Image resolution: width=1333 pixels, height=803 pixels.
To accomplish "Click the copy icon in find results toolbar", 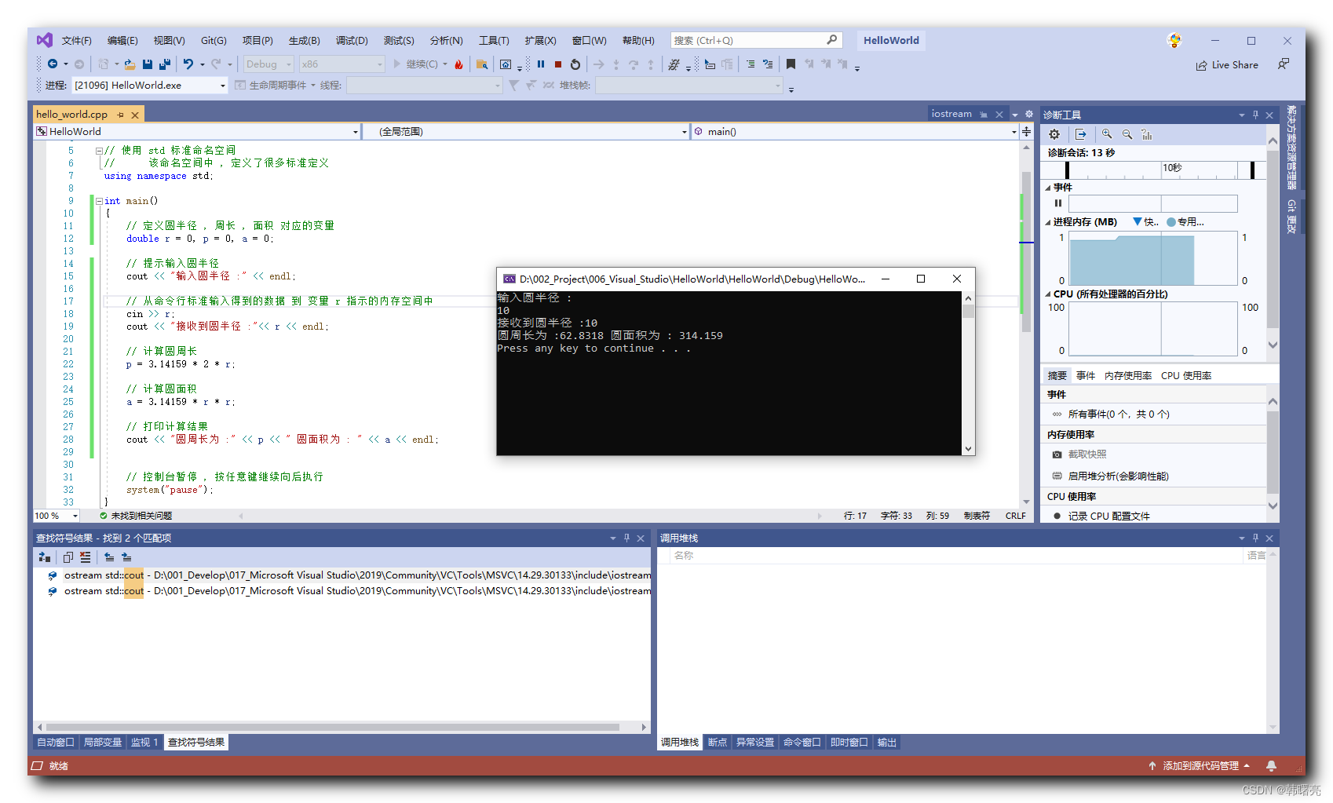I will point(68,557).
